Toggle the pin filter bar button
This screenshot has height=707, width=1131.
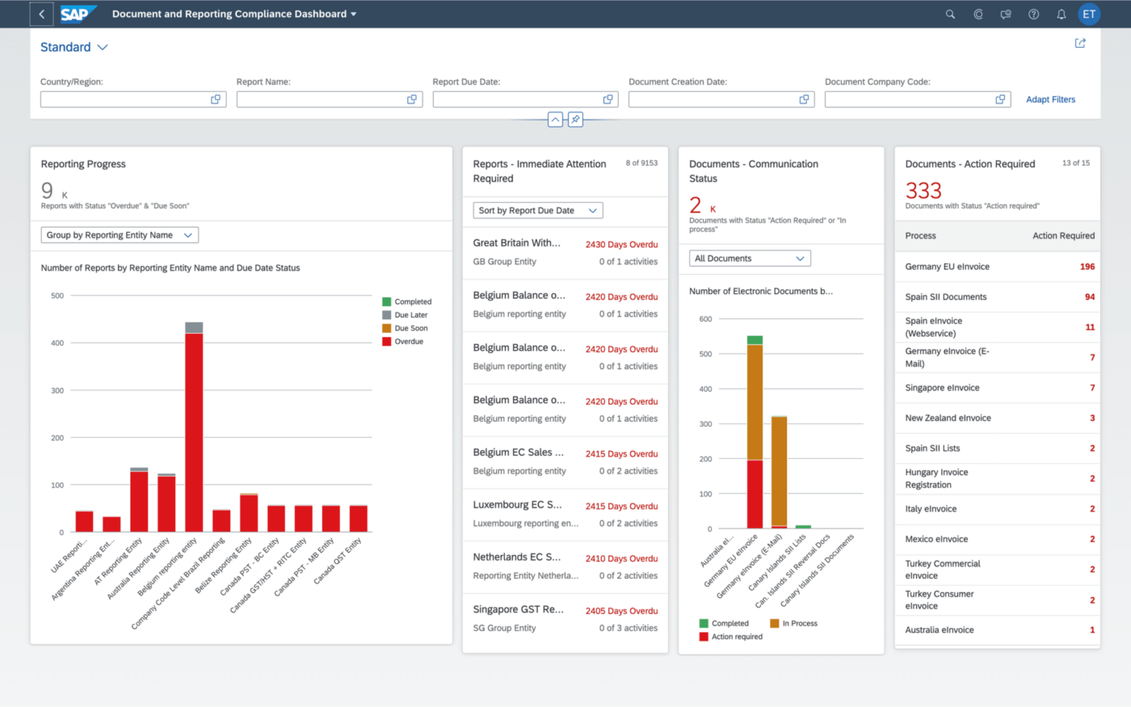tap(575, 120)
